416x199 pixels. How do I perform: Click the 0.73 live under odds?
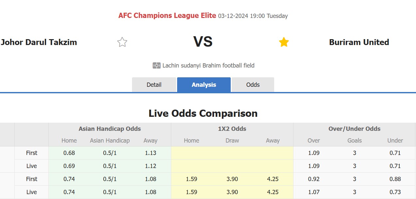(395, 192)
